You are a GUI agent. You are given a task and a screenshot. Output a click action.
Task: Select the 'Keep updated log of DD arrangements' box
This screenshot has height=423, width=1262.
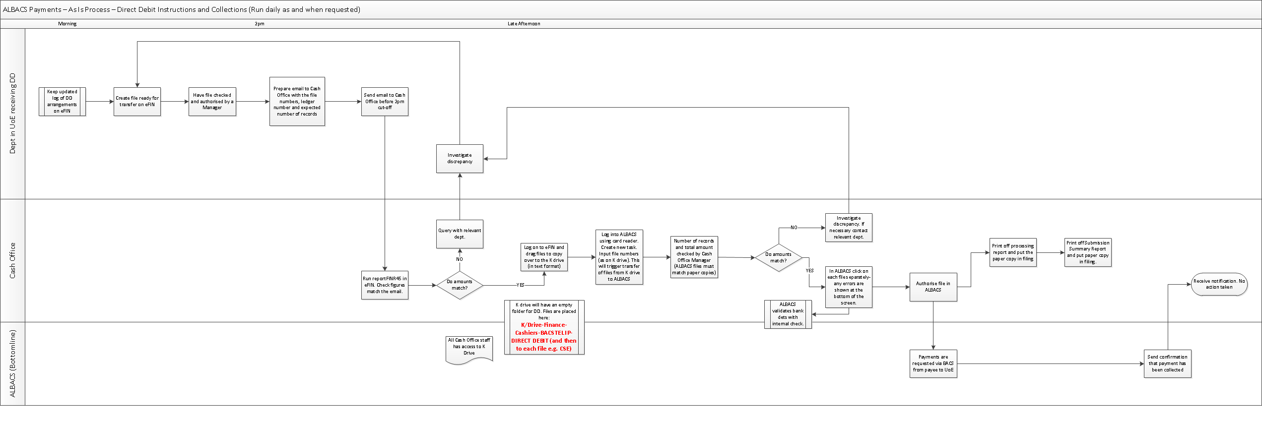pyautogui.click(x=62, y=102)
